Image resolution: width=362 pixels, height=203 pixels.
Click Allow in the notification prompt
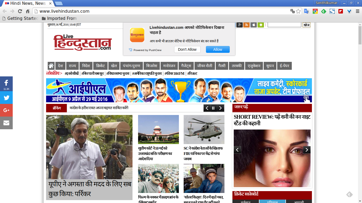[x=218, y=49]
